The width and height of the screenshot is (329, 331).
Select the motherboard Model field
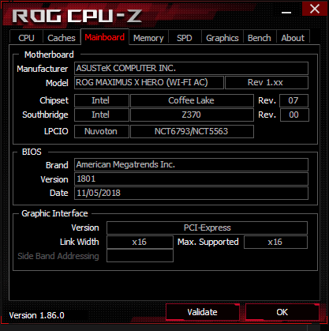tap(149, 83)
